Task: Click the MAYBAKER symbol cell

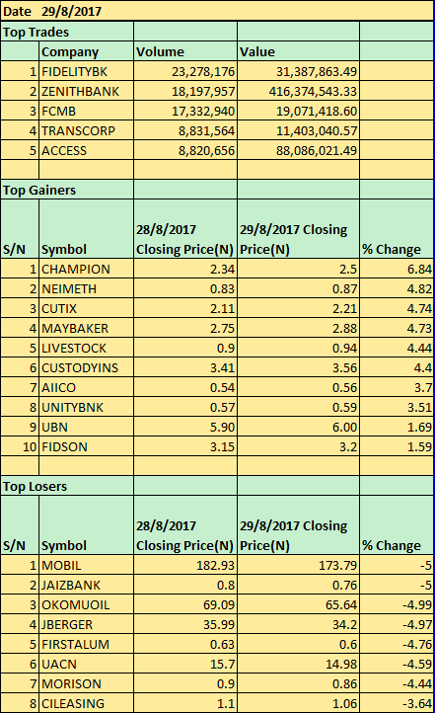Action: pyautogui.click(x=87, y=328)
